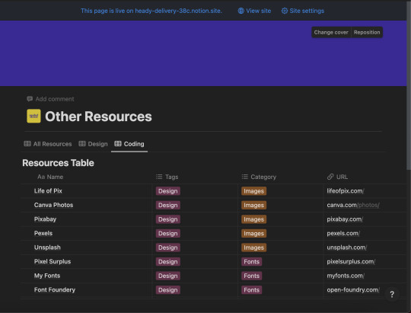The height and width of the screenshot is (313, 411).
Task: Click the Design tag in Font Foundery row
Action: pos(167,290)
